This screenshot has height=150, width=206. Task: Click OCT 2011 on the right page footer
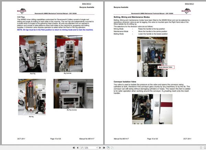[x=187, y=139]
